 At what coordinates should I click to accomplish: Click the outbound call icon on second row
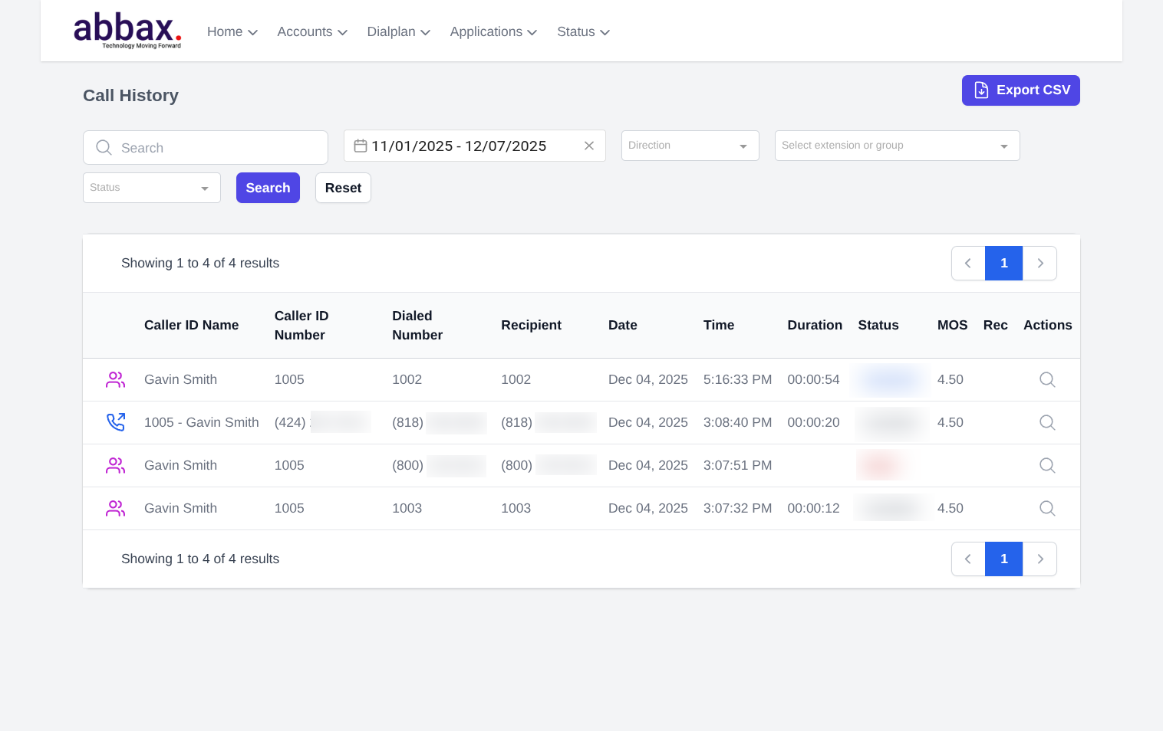tap(116, 422)
